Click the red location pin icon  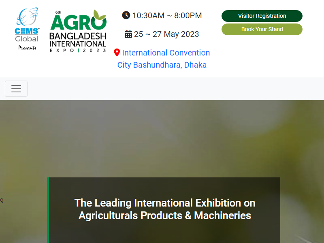pyautogui.click(x=117, y=53)
